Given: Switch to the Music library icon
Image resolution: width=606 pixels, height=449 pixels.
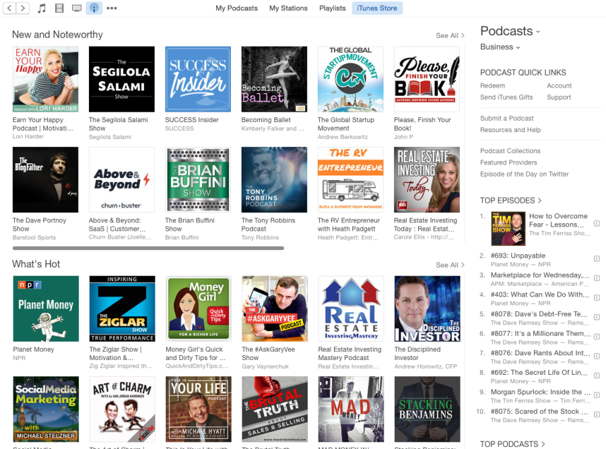Looking at the screenshot, I should (x=42, y=8).
